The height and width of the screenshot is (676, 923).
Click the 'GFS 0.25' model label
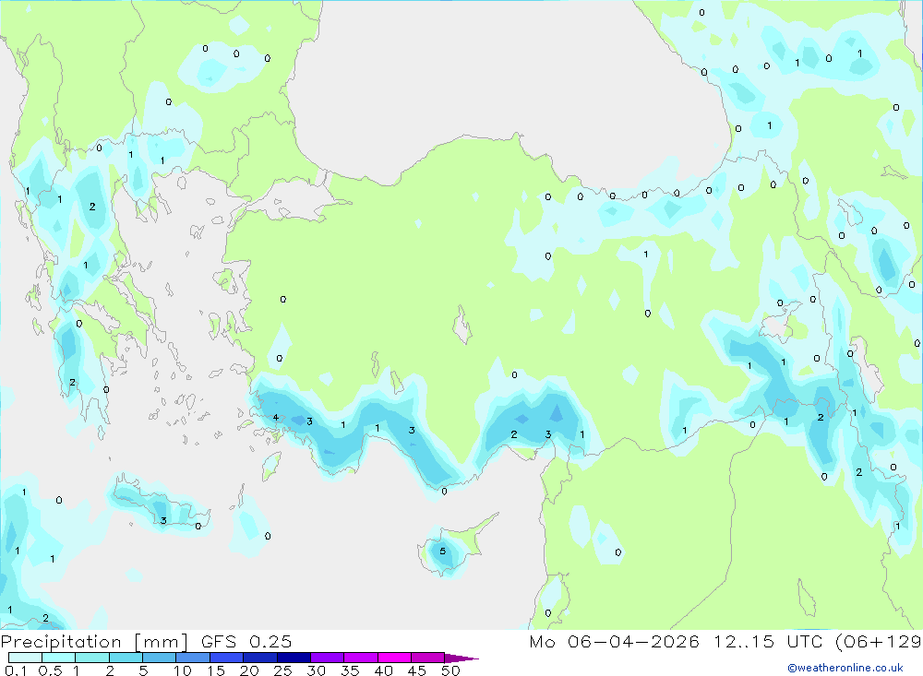click(246, 641)
